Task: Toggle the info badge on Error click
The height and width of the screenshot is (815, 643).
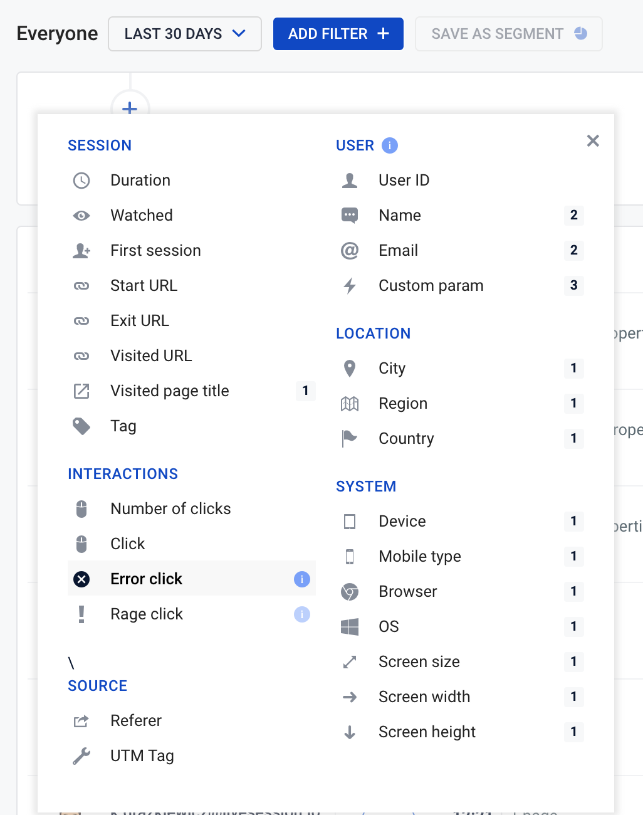Action: pos(302,579)
